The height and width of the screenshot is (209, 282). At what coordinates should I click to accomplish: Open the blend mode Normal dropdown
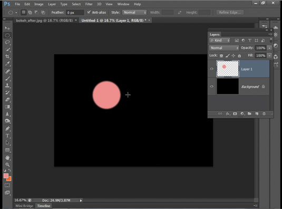pyautogui.click(x=224, y=48)
